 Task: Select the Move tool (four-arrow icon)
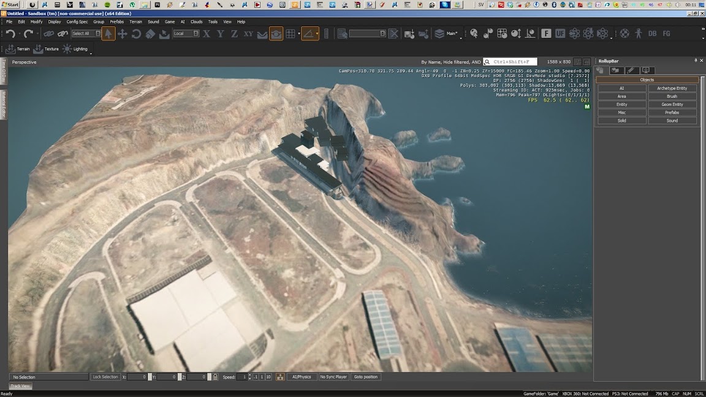[x=122, y=34]
